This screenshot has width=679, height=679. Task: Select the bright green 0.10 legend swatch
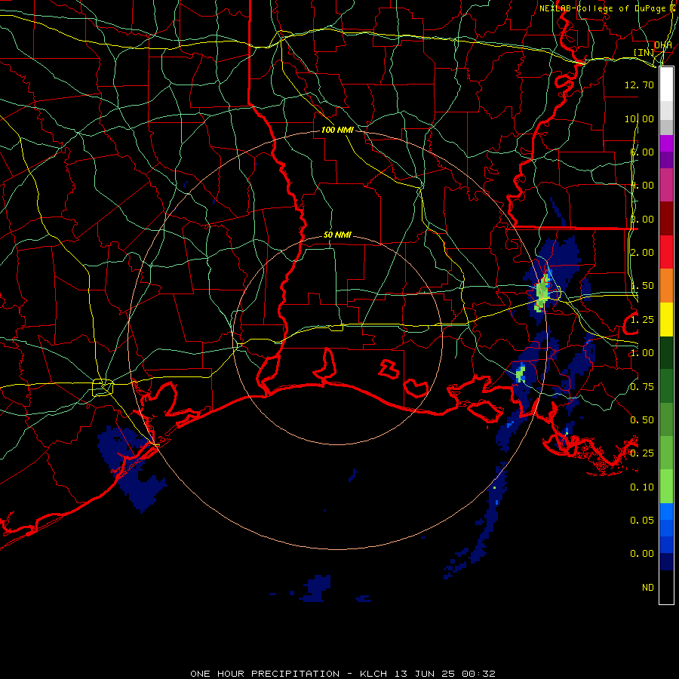tap(666, 487)
